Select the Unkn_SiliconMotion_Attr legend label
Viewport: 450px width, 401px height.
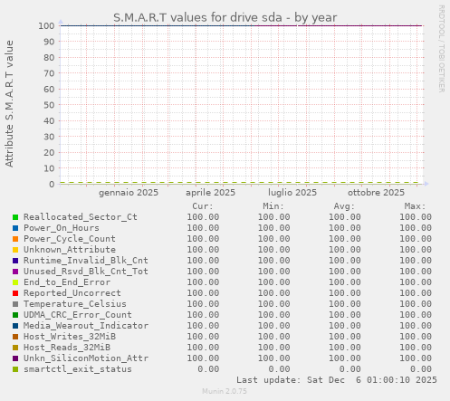click(x=86, y=358)
